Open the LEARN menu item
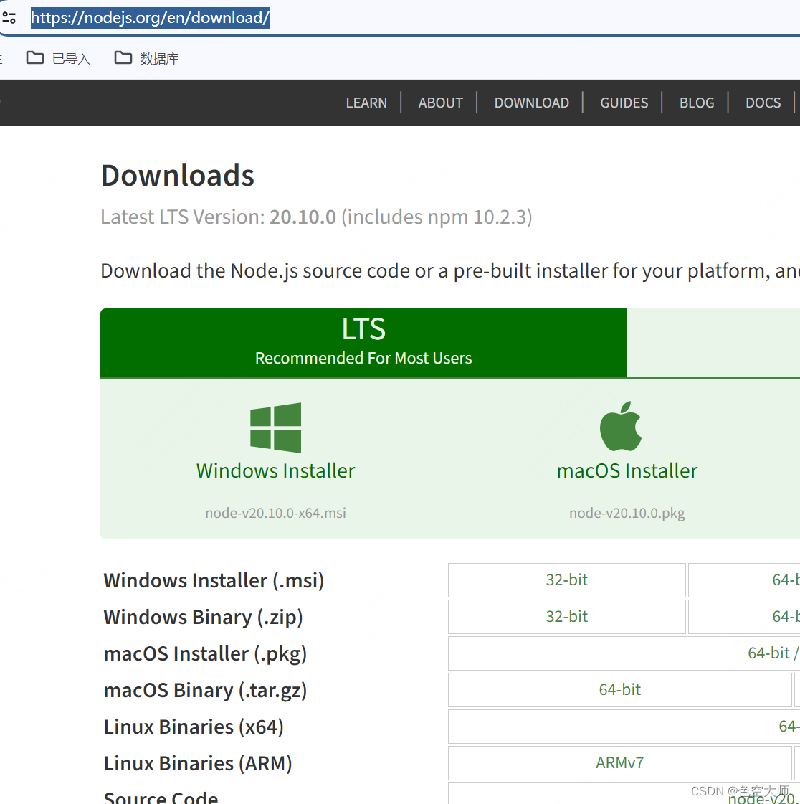The image size is (800, 804). (x=366, y=103)
